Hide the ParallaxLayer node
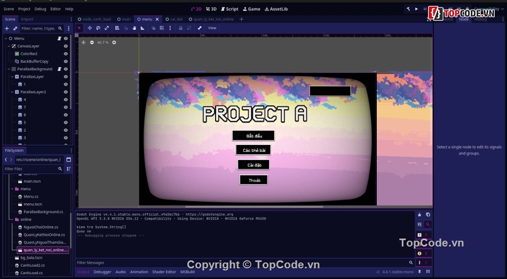Image resolution: width=507 pixels, height=279 pixels. (66, 77)
